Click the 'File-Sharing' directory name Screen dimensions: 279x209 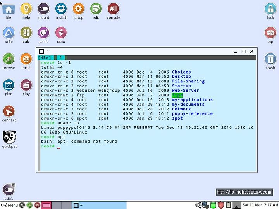tap(188, 81)
